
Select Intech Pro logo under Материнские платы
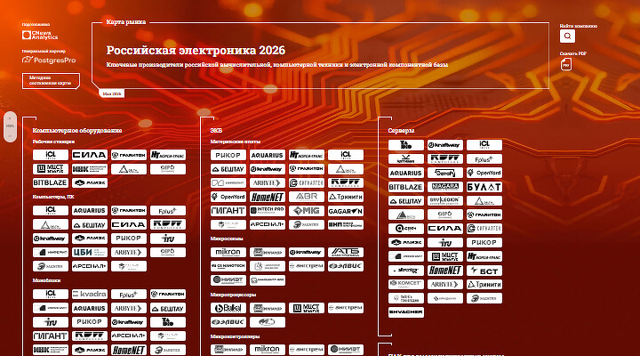(x=268, y=211)
